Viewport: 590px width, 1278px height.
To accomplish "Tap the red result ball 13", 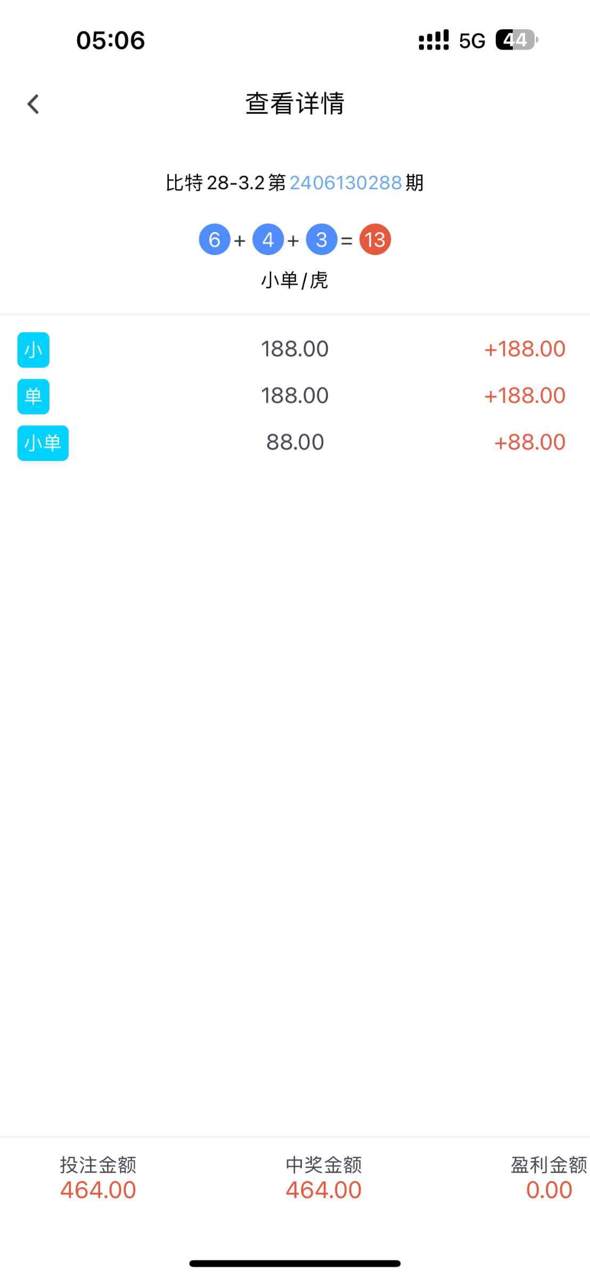I will (x=375, y=240).
